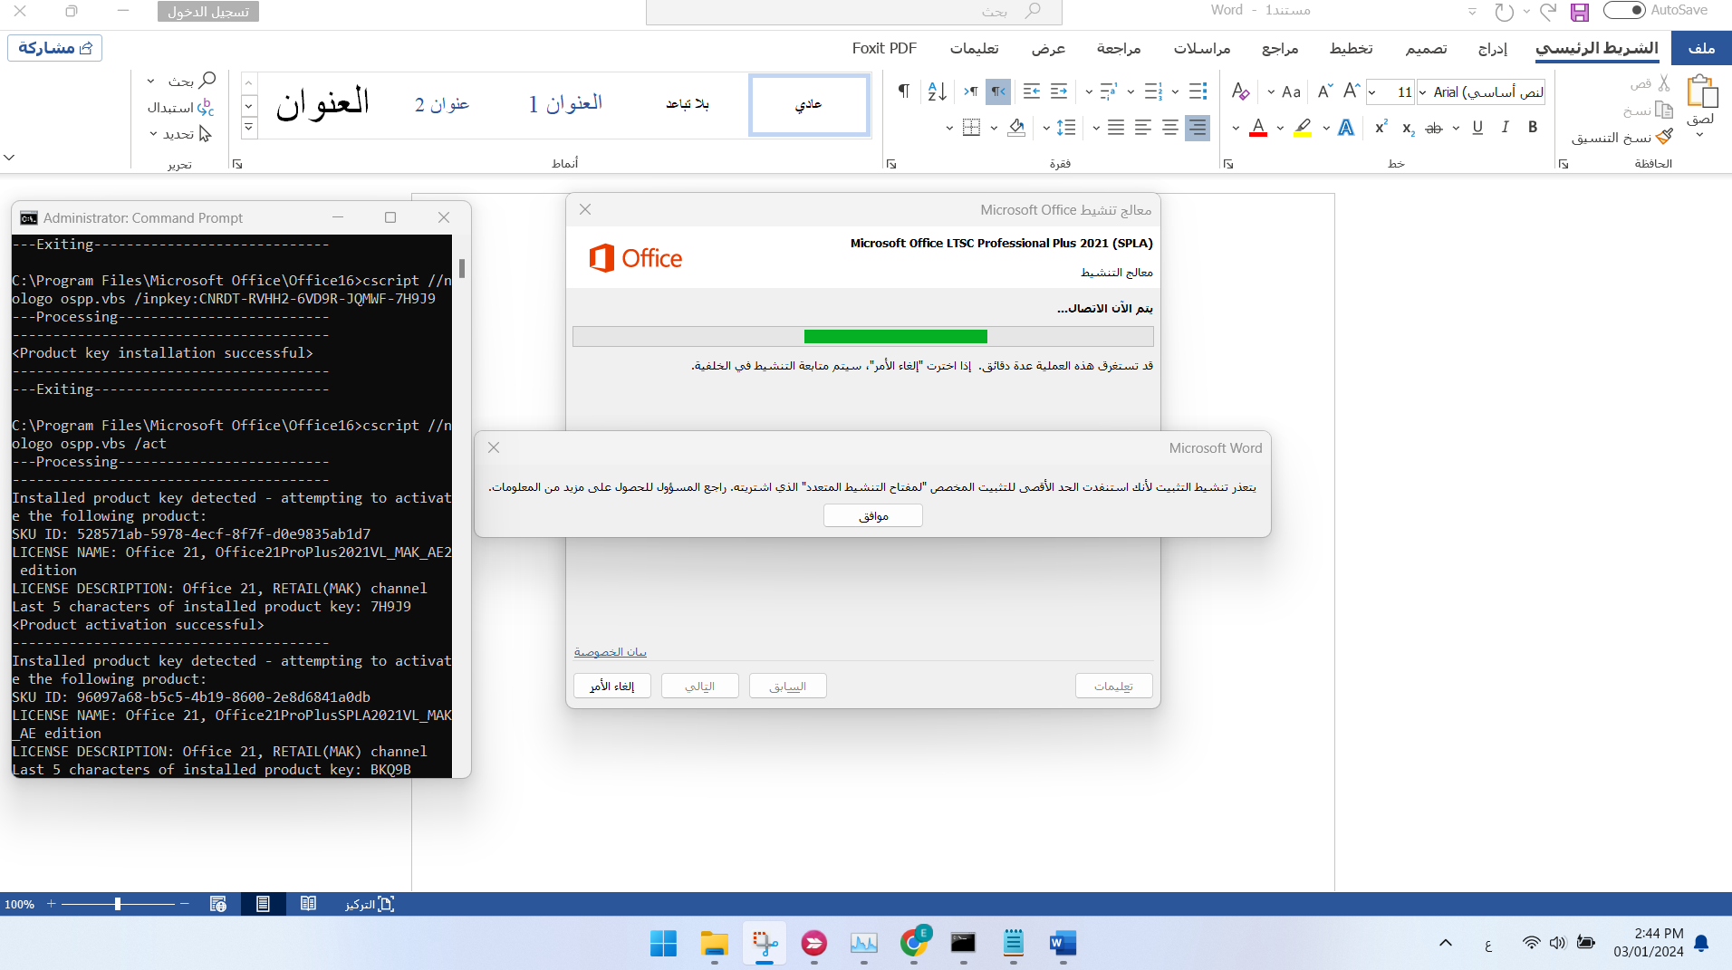Click the Numbering list icon
Image resolution: width=1732 pixels, height=970 pixels.
(x=1152, y=91)
